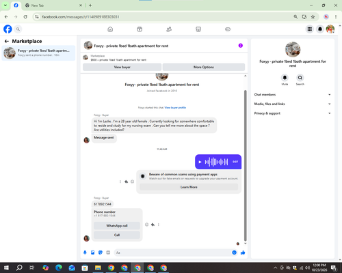This screenshot has width=342, height=273.
Task: Mute the conversation with the bell icon
Action: 285,78
